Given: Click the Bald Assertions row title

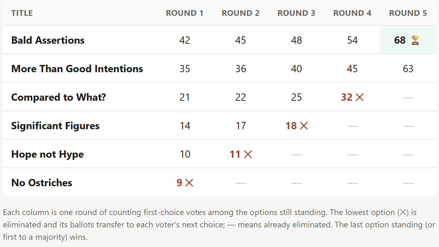Looking at the screenshot, I should tap(48, 40).
